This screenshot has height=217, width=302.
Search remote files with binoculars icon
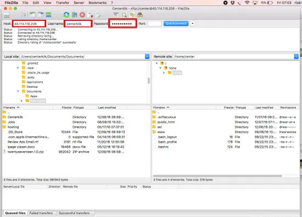click(x=140, y=15)
